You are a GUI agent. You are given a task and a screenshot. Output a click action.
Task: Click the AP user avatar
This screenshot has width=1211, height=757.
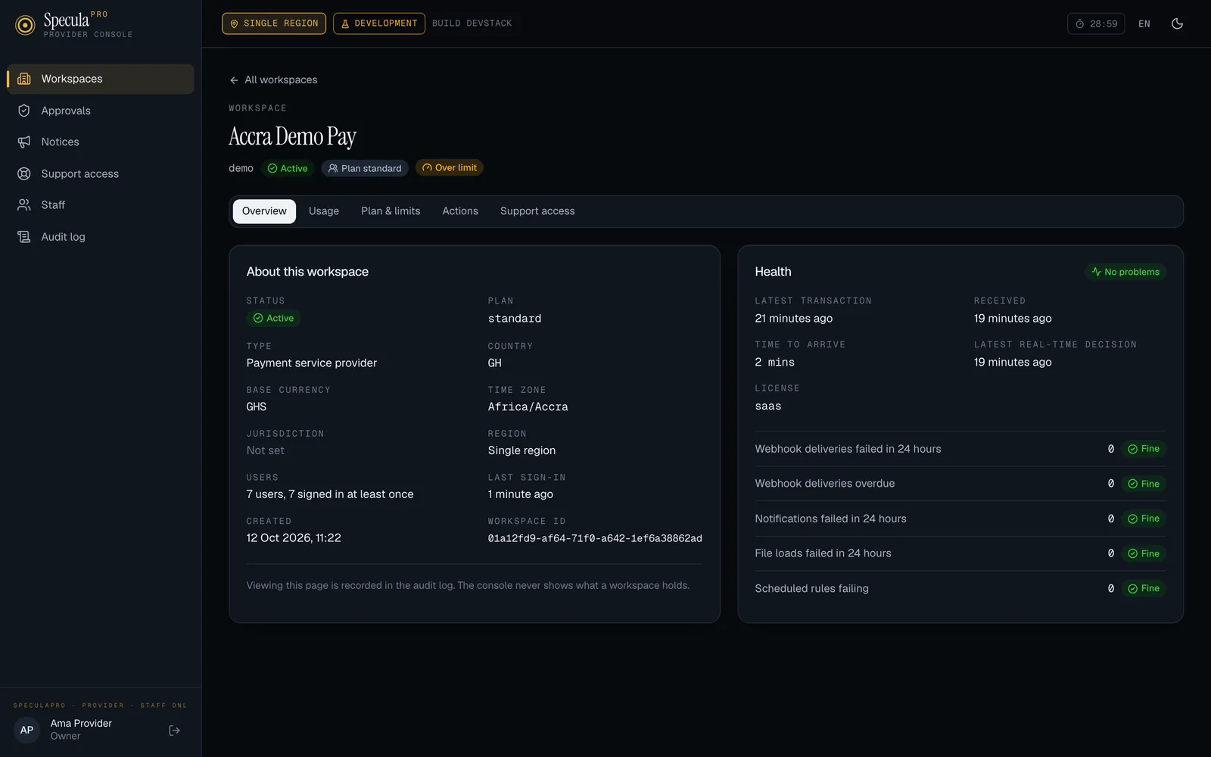(x=26, y=731)
